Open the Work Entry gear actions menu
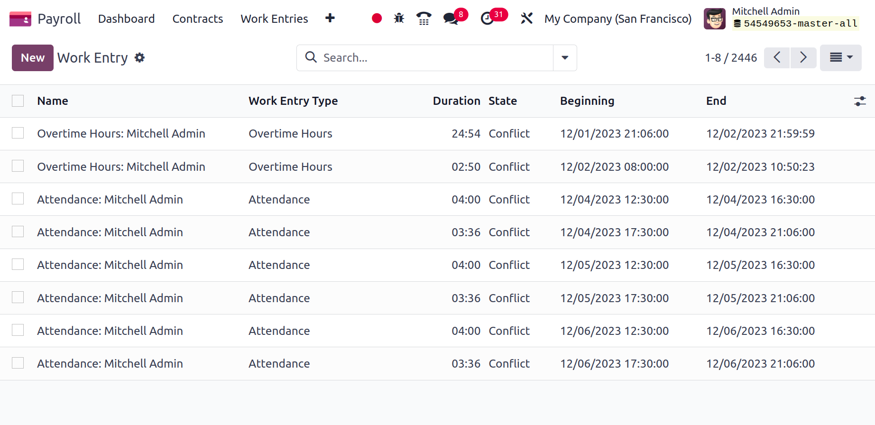Screen dimensions: 875x425 coord(139,58)
